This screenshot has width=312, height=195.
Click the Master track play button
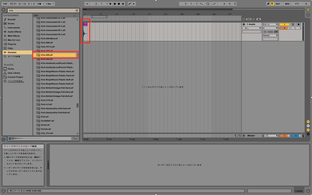[x=244, y=136]
